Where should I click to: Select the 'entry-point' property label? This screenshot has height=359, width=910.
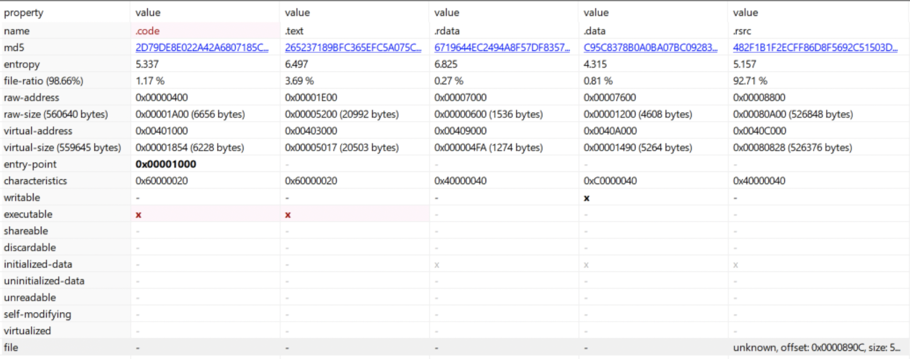[30, 164]
